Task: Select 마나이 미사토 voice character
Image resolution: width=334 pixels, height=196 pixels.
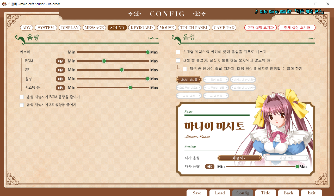Action: pyautogui.click(x=189, y=79)
